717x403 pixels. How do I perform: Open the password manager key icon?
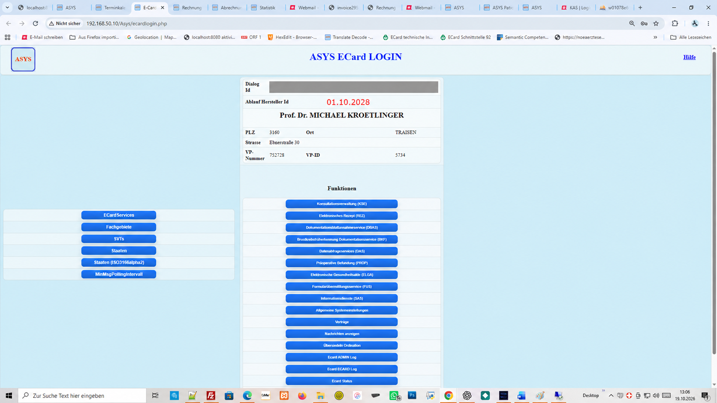644,24
